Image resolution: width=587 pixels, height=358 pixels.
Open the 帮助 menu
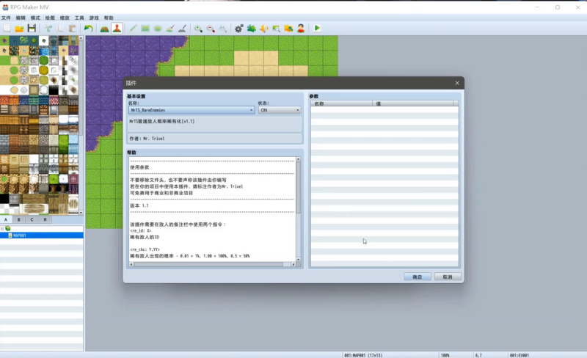point(109,18)
